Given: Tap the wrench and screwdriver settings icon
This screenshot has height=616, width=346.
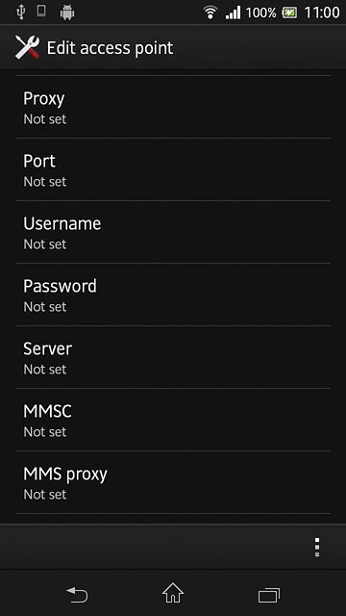Looking at the screenshot, I should tap(27, 47).
